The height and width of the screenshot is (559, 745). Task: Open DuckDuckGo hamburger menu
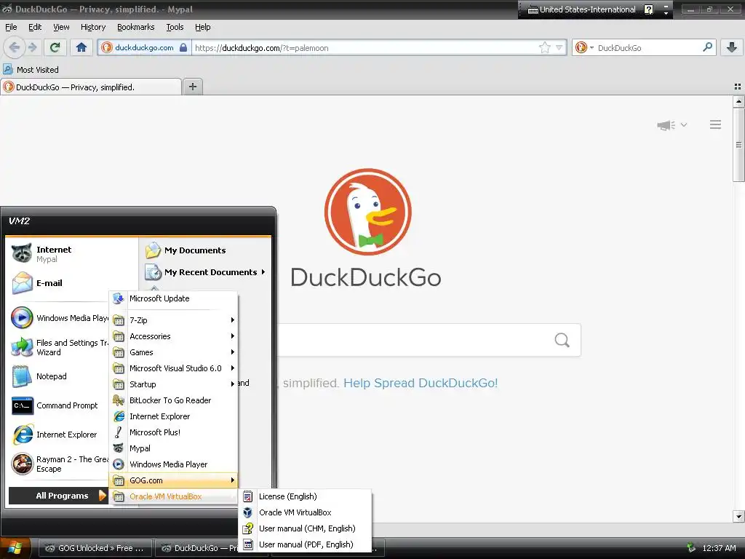pos(716,124)
